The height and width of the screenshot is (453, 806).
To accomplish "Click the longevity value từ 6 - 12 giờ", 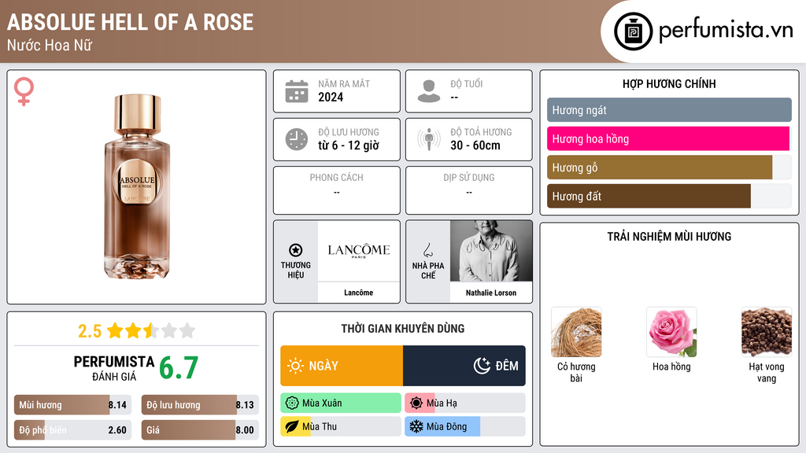I will [349, 145].
